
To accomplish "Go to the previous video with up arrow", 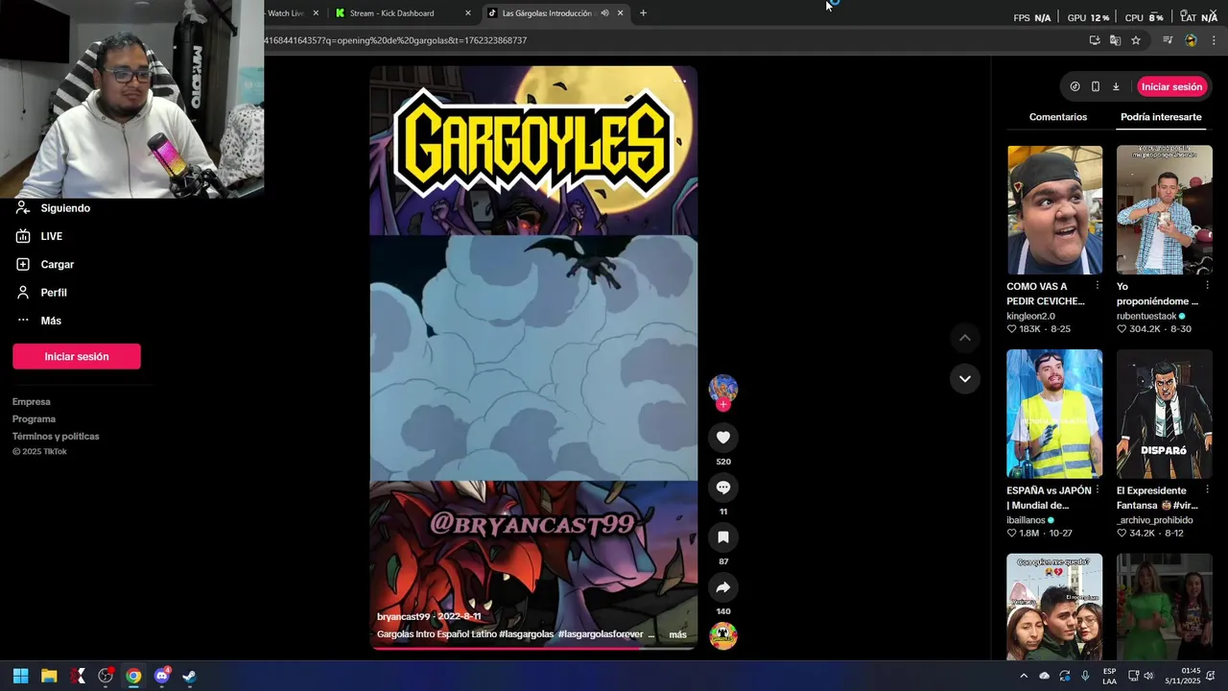I will 965,338.
